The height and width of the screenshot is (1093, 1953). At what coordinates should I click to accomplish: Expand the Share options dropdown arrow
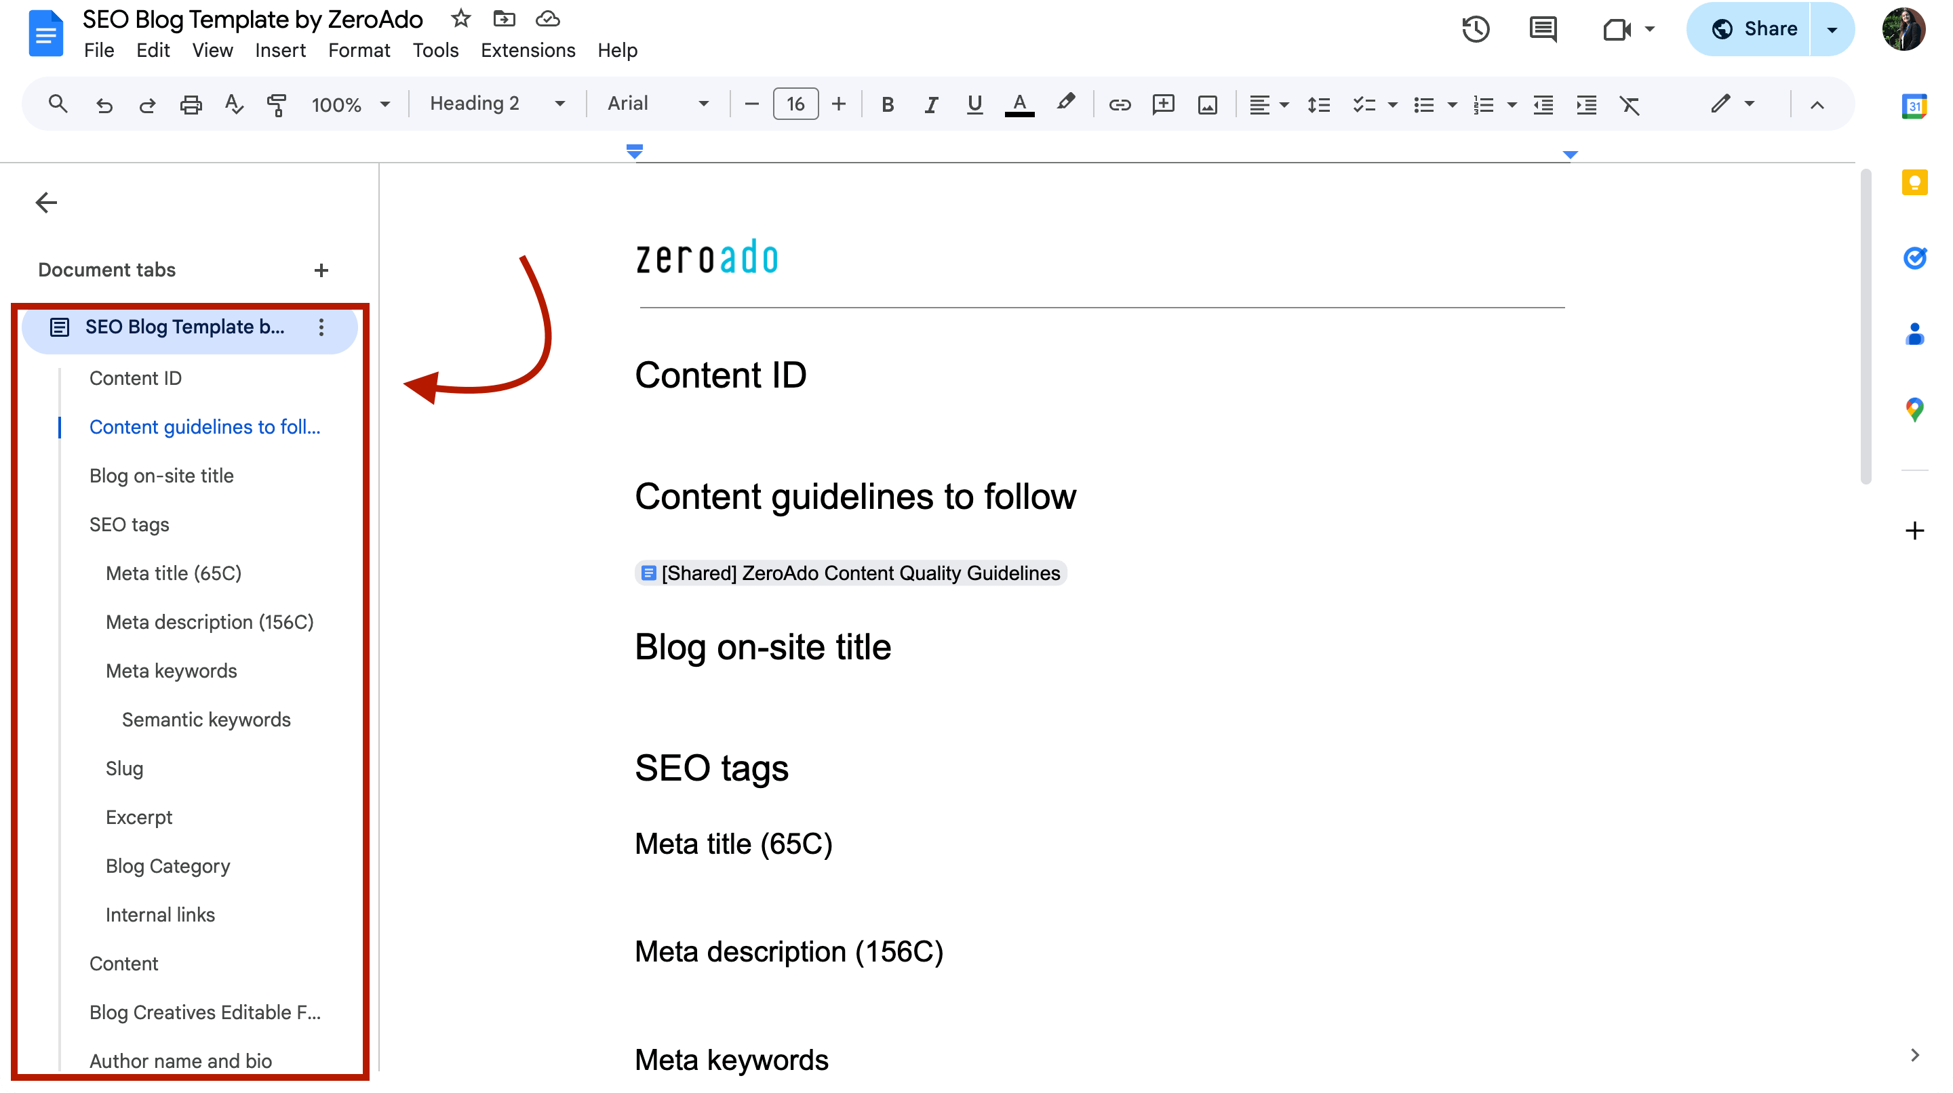tap(1832, 30)
